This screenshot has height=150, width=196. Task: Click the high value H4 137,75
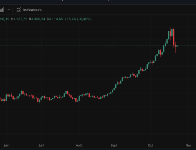(19, 19)
